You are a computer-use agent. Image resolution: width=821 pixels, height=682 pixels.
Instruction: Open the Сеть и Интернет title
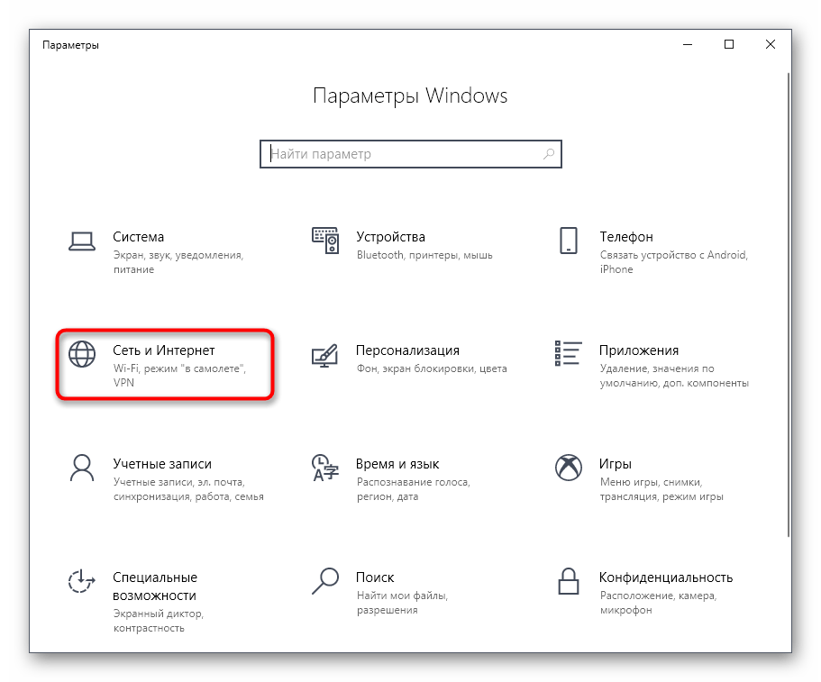pos(164,350)
